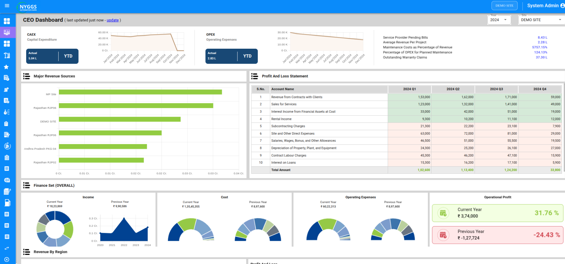Select the Revenue from Contracts with Clients row
565x264 pixels.
point(407,97)
